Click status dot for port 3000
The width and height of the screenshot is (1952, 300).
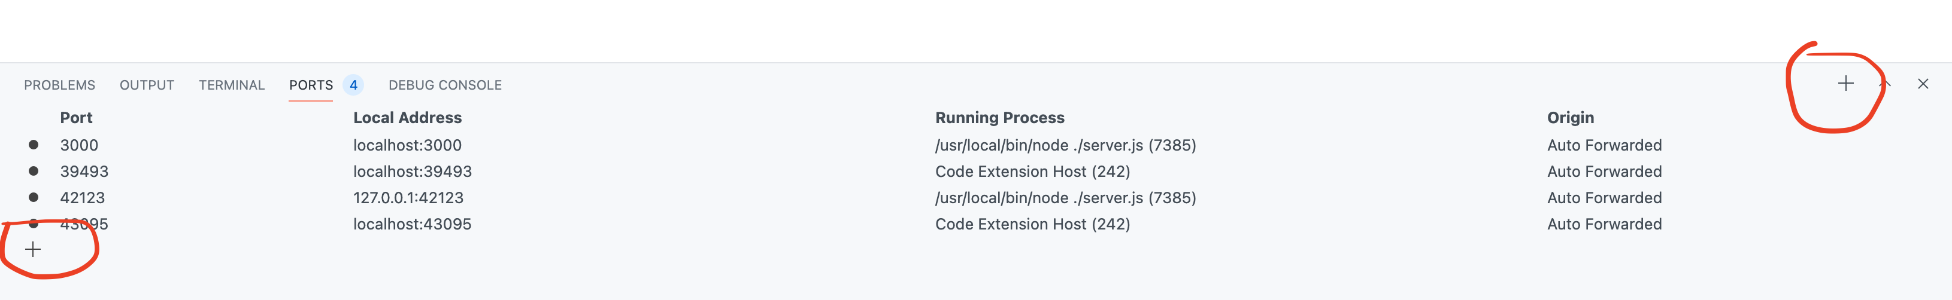(x=34, y=145)
